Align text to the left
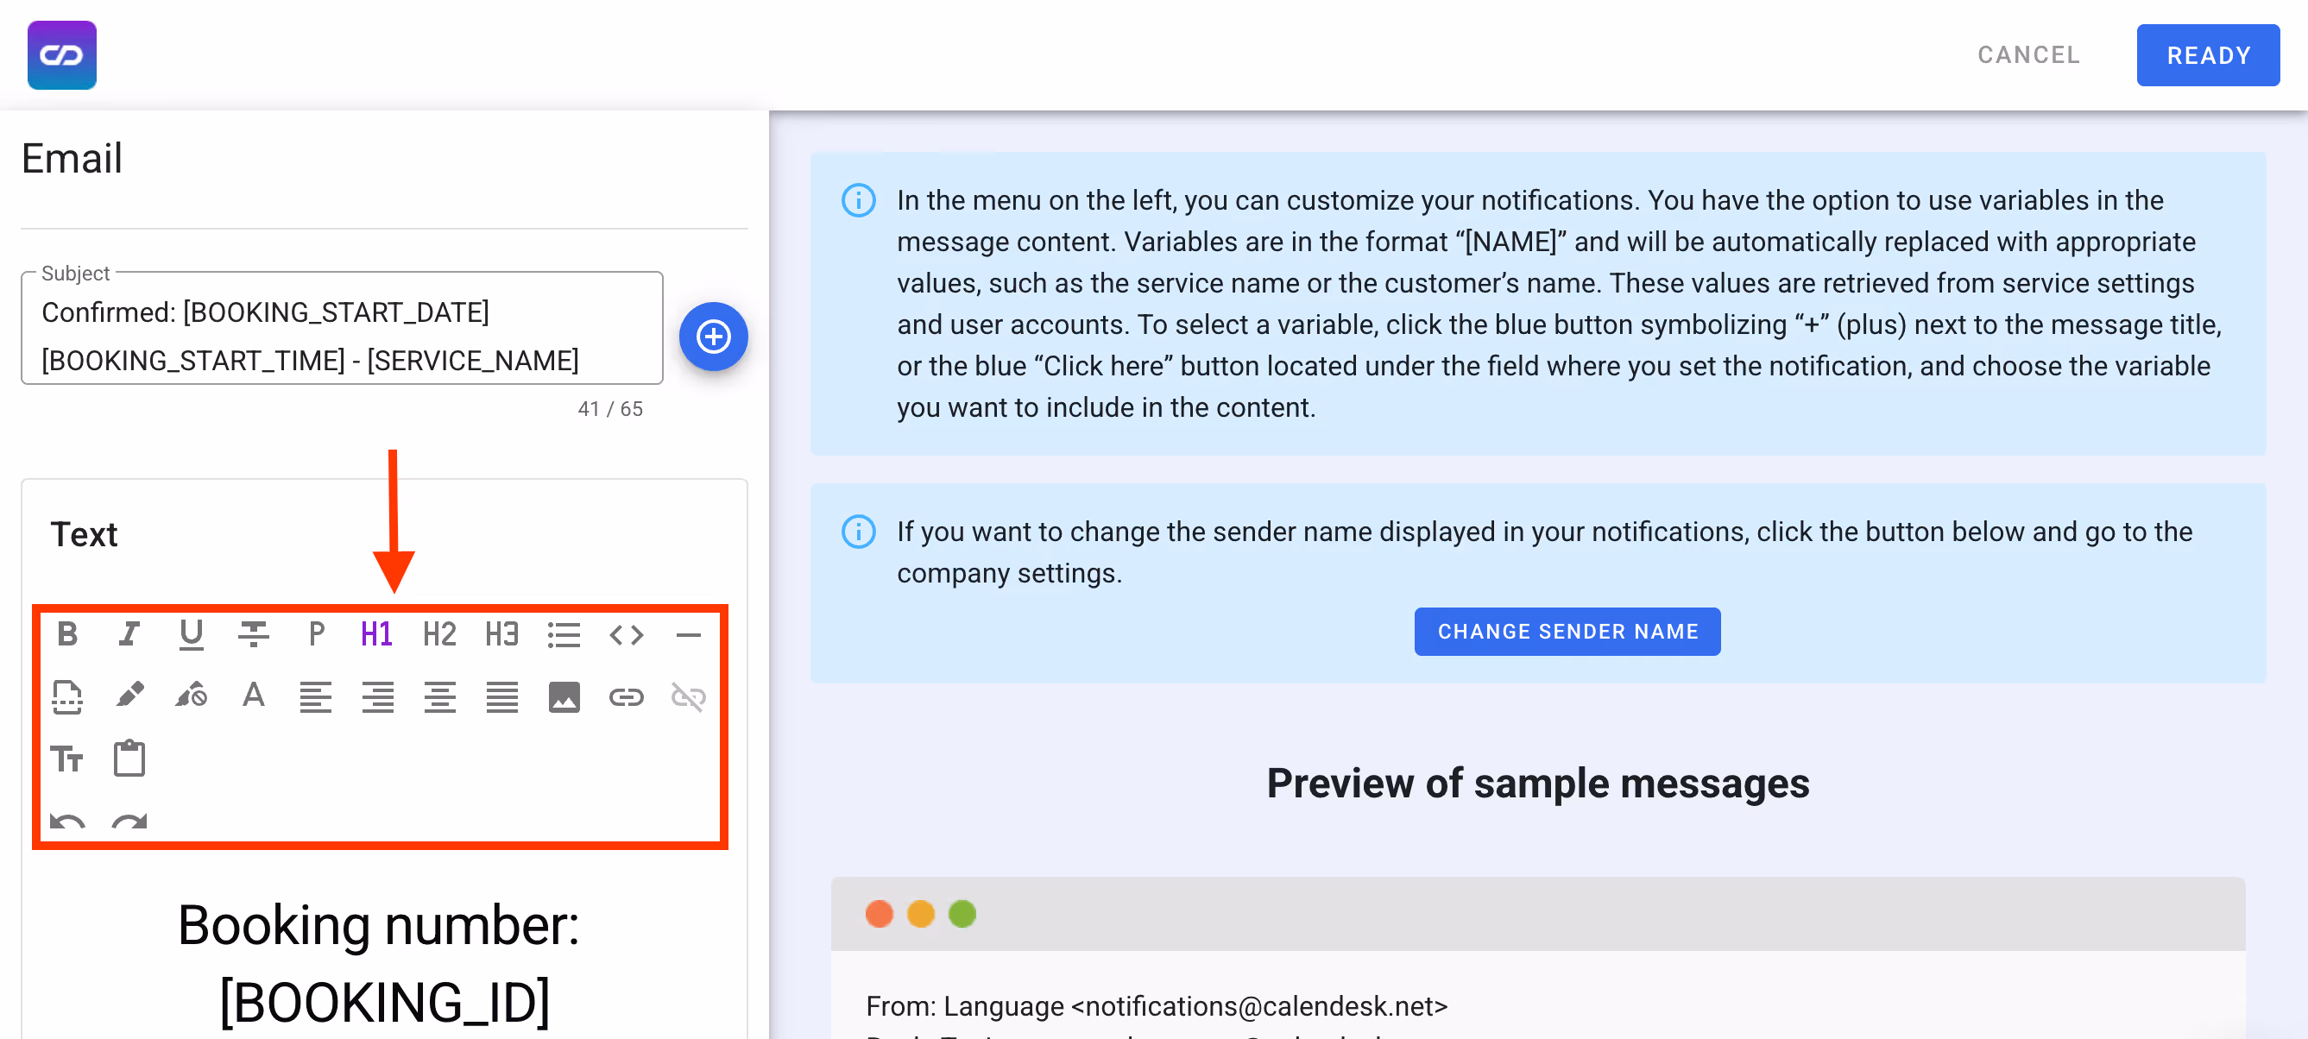Viewport: 2308px width, 1039px height. click(x=315, y=696)
